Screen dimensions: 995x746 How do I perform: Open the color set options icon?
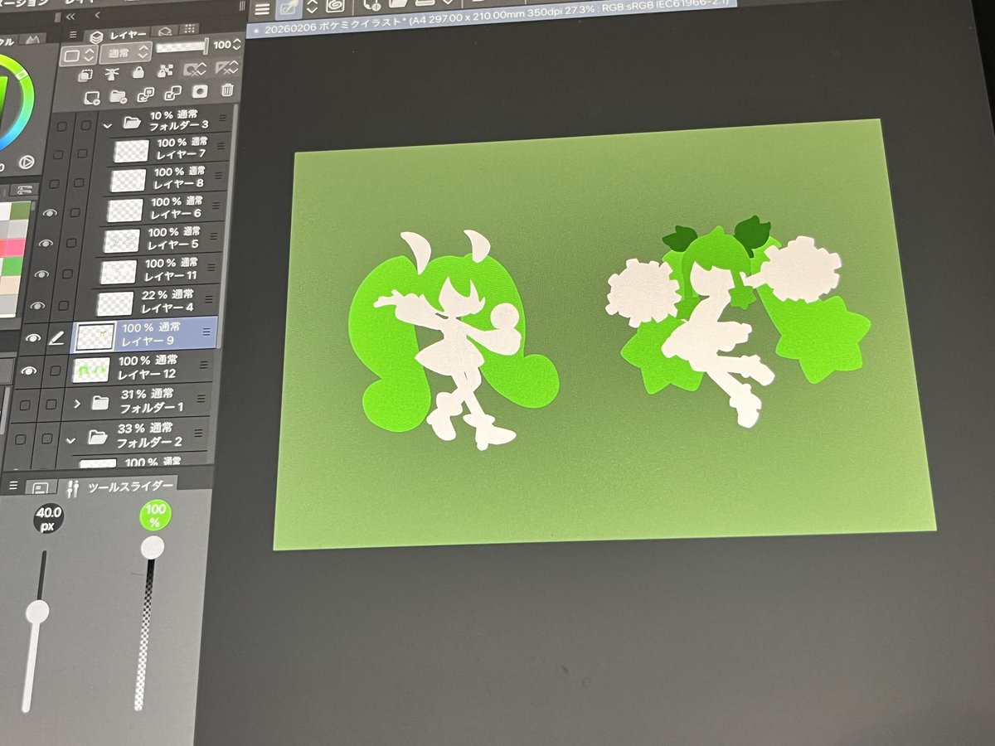coord(25,190)
